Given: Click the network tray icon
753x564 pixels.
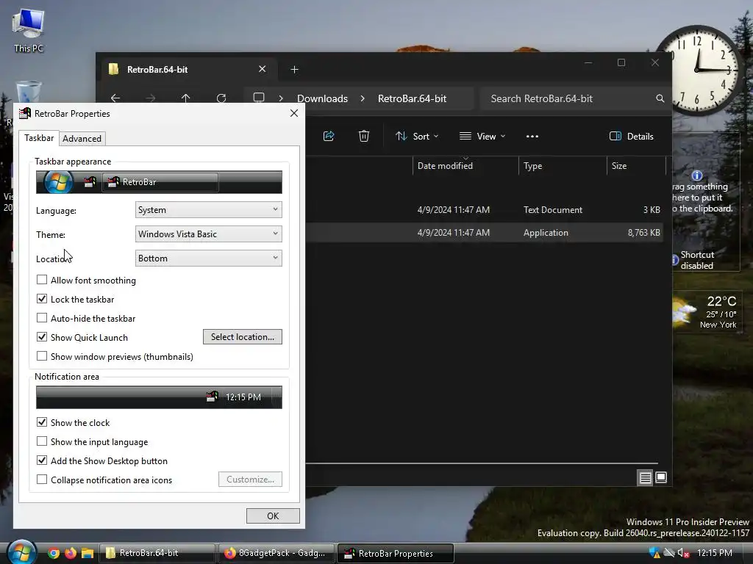Looking at the screenshot, I should (669, 553).
